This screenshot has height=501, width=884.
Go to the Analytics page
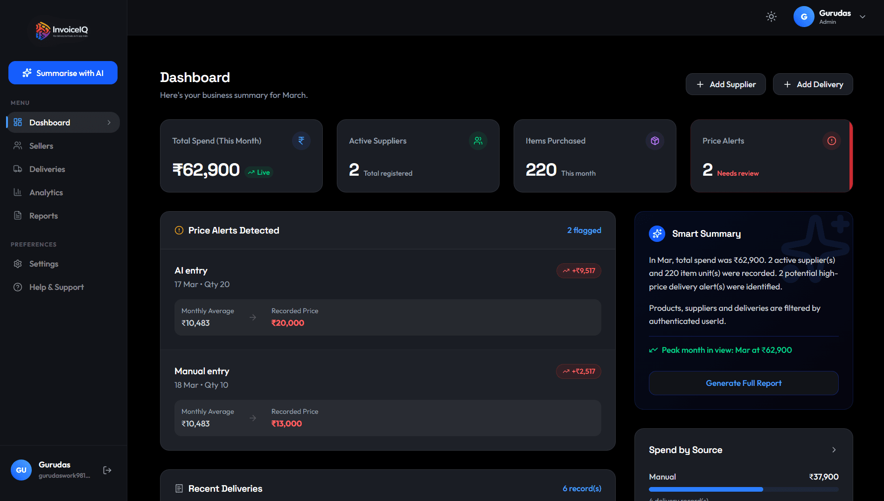(46, 192)
